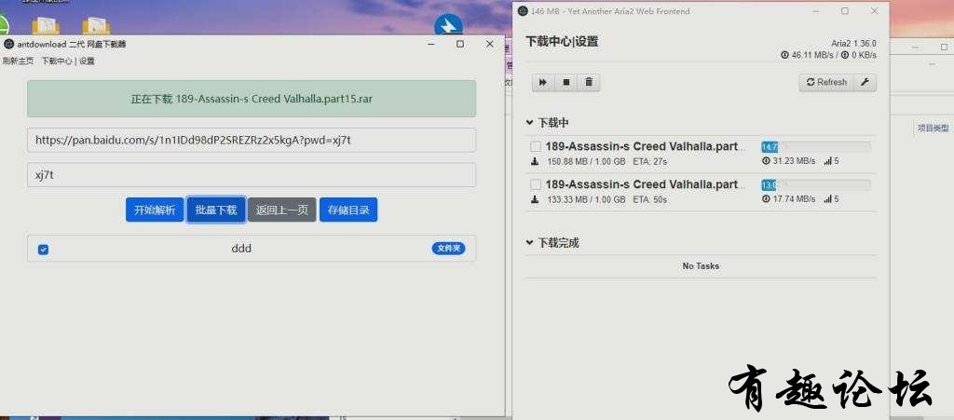Open Aria2 settings via the wrench icon
The width and height of the screenshot is (954, 420).
click(865, 82)
